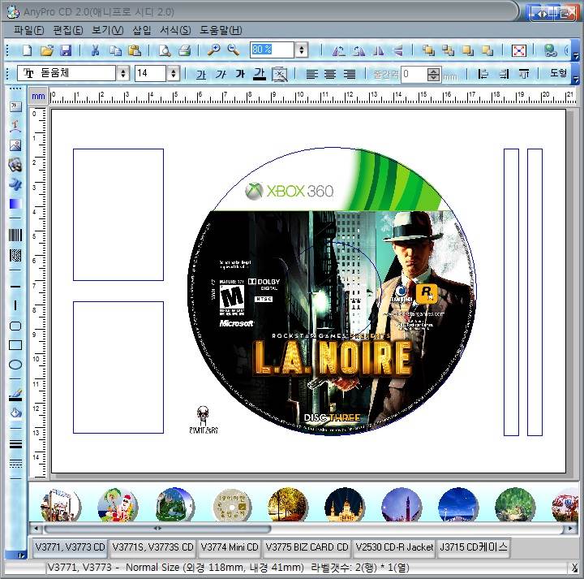Open the text color button

click(x=260, y=74)
